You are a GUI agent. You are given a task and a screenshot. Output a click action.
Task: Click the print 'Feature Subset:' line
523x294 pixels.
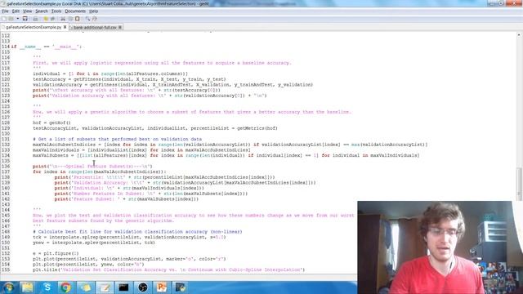click(127, 199)
